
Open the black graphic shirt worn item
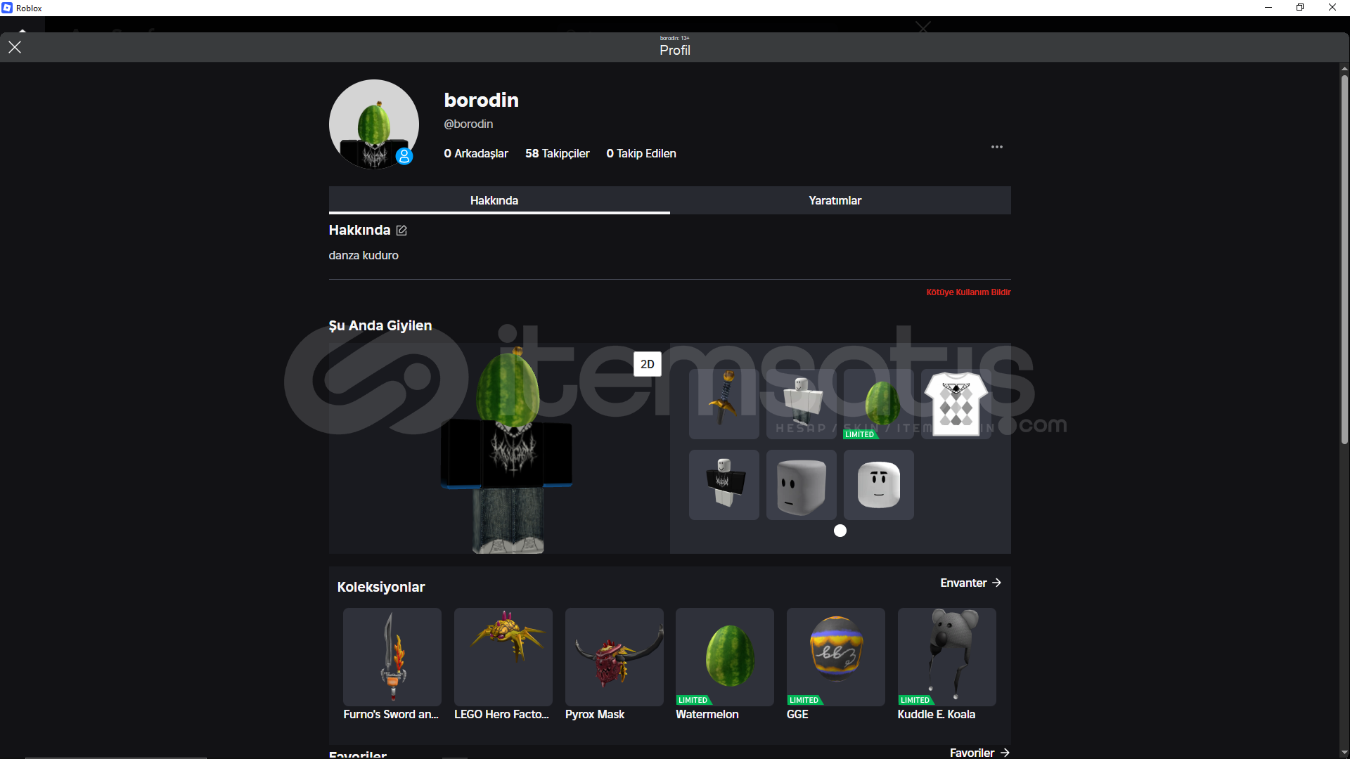(724, 485)
